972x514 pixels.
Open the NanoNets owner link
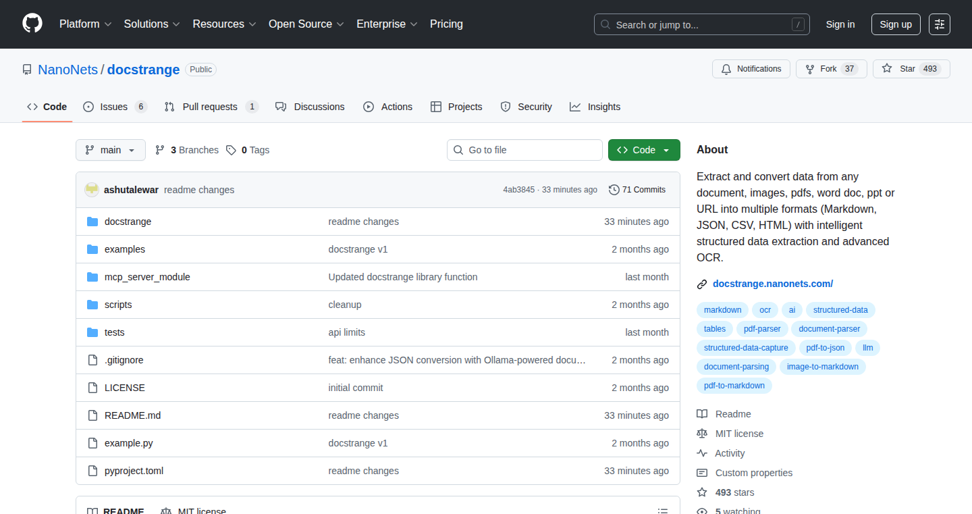click(68, 70)
